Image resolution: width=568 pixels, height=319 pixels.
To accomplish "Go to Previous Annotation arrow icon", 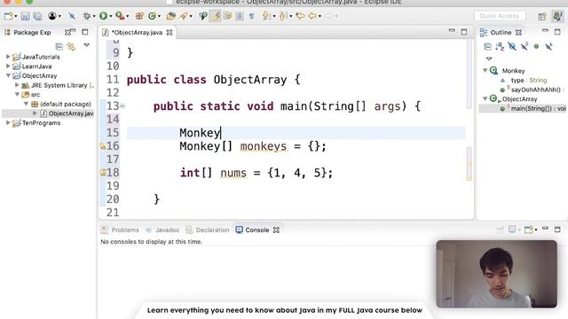I will point(283,16).
